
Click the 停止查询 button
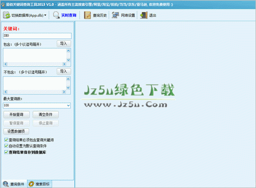(46, 123)
